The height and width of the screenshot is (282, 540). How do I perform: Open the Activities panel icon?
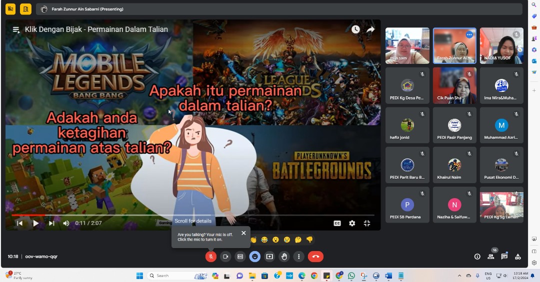tap(518, 257)
